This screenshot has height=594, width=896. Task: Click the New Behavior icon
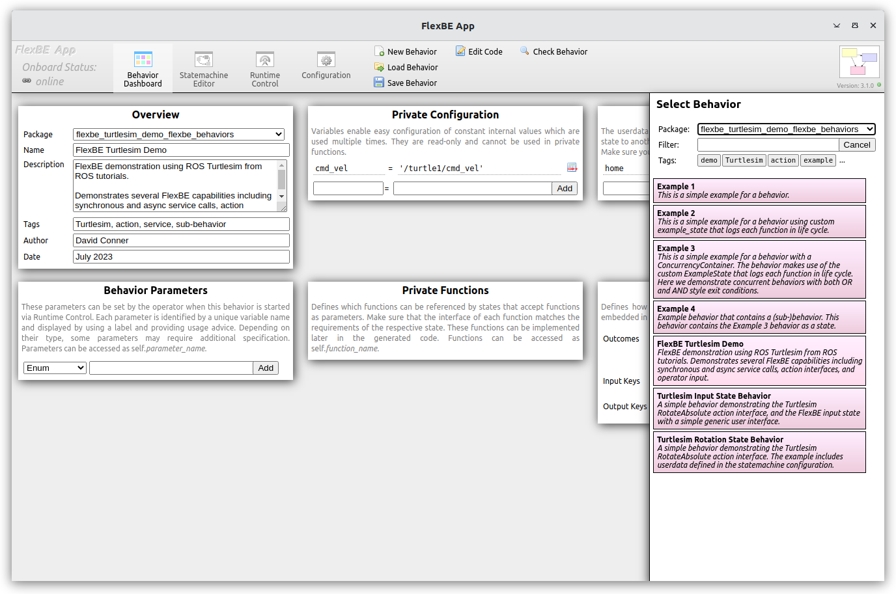click(x=379, y=51)
